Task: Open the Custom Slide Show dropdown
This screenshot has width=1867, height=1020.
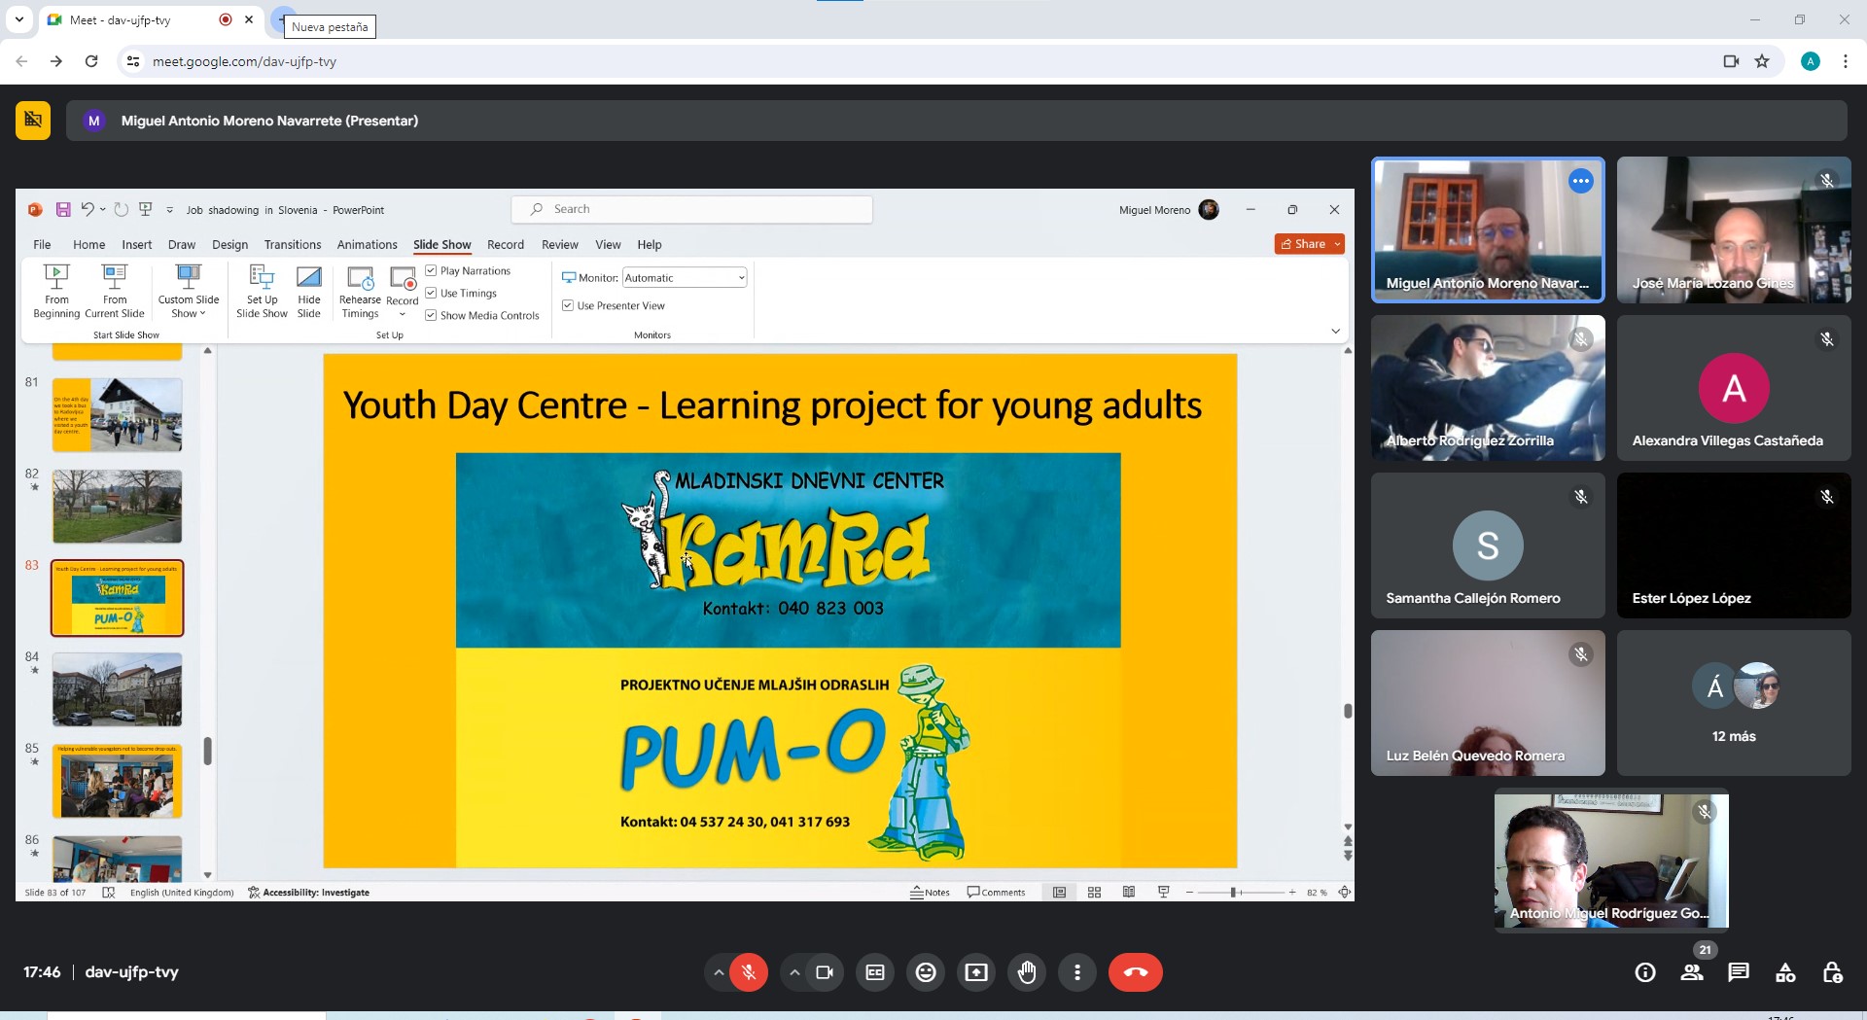Action: click(x=189, y=291)
